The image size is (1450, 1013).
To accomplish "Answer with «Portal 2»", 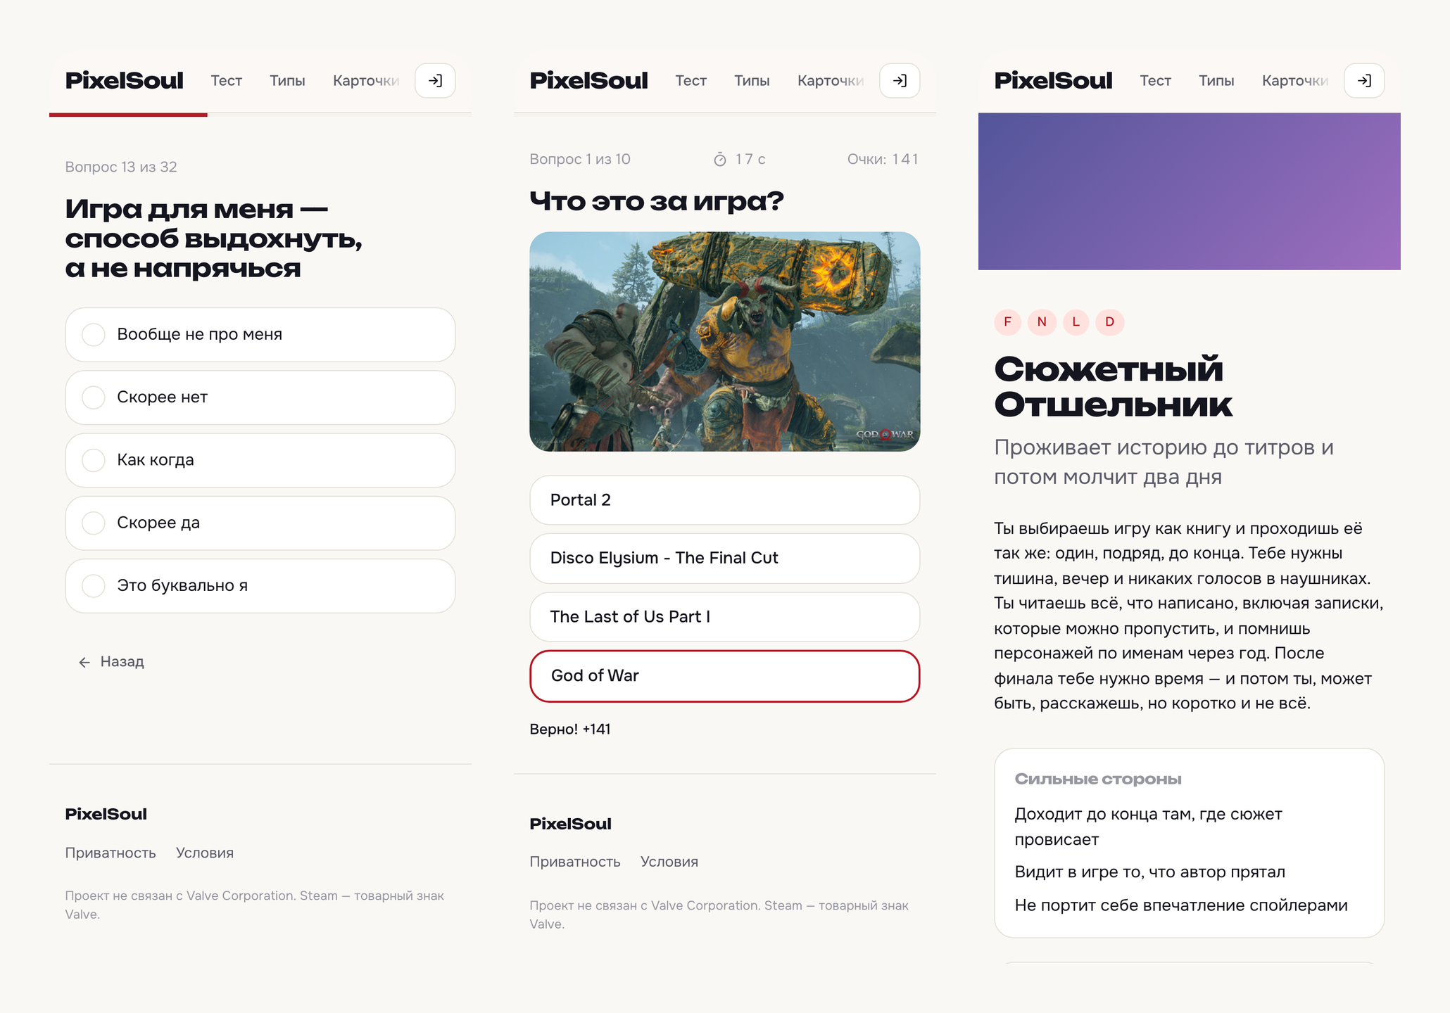I will click(724, 500).
